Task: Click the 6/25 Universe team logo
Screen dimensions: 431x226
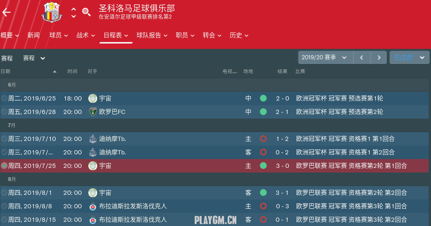Action: click(x=93, y=99)
